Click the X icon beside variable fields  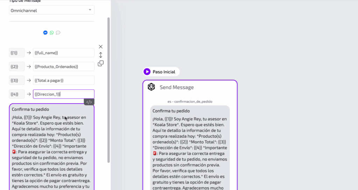pos(101,46)
